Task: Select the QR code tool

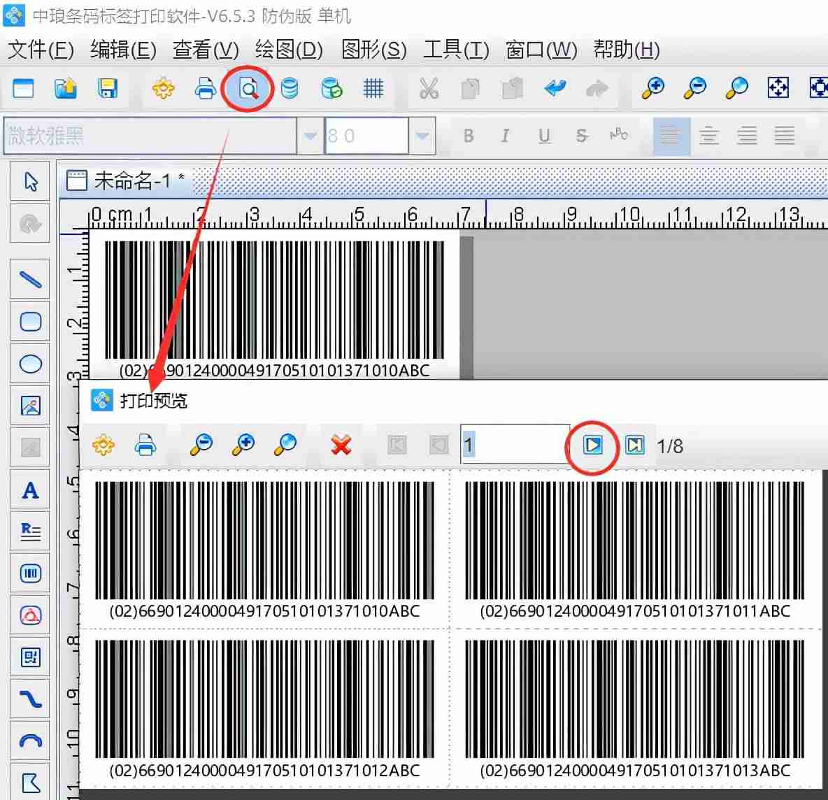Action: coord(30,657)
